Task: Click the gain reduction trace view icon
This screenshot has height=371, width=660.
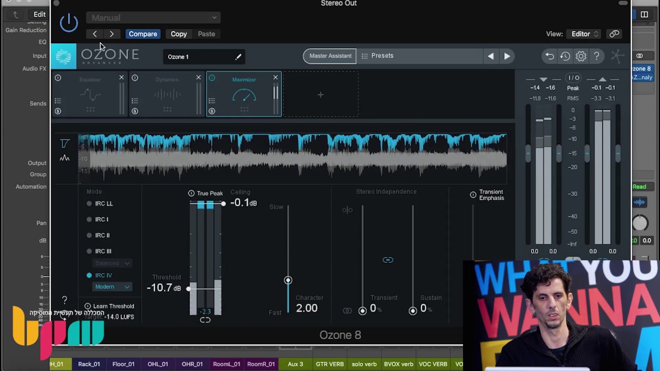Action: tap(64, 143)
